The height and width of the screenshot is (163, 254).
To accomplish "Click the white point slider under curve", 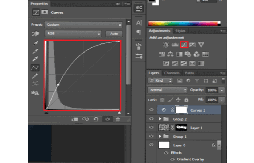I will click(119, 112).
